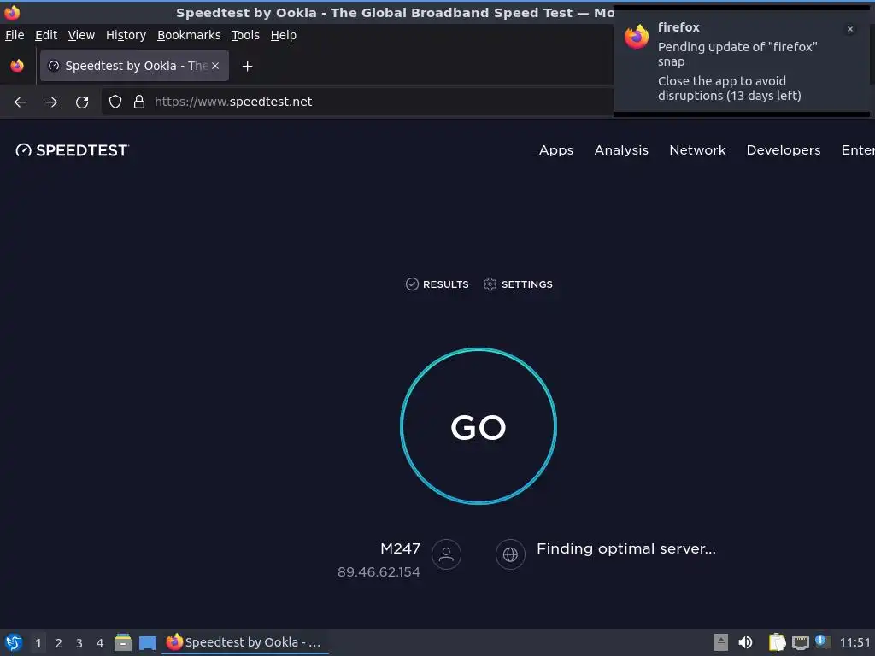Open the Edit menu
The width and height of the screenshot is (875, 656).
click(x=46, y=35)
